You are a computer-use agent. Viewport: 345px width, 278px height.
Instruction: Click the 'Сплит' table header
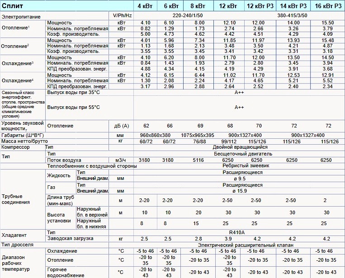(12, 6)
